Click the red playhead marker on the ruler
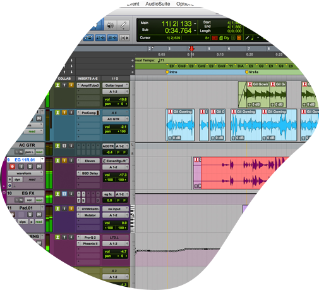 pyautogui.click(x=191, y=49)
